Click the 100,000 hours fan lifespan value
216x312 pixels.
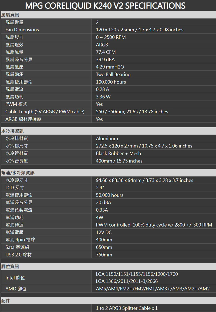(111, 82)
